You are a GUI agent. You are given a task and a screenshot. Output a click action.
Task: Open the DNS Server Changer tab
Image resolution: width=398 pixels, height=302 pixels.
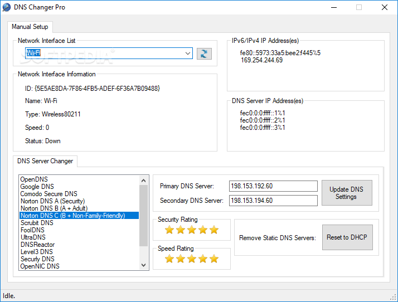(x=45, y=161)
